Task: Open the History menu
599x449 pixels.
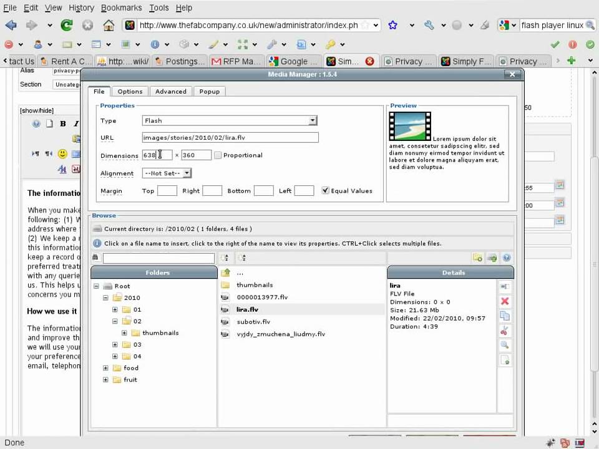Action: pyautogui.click(x=81, y=7)
